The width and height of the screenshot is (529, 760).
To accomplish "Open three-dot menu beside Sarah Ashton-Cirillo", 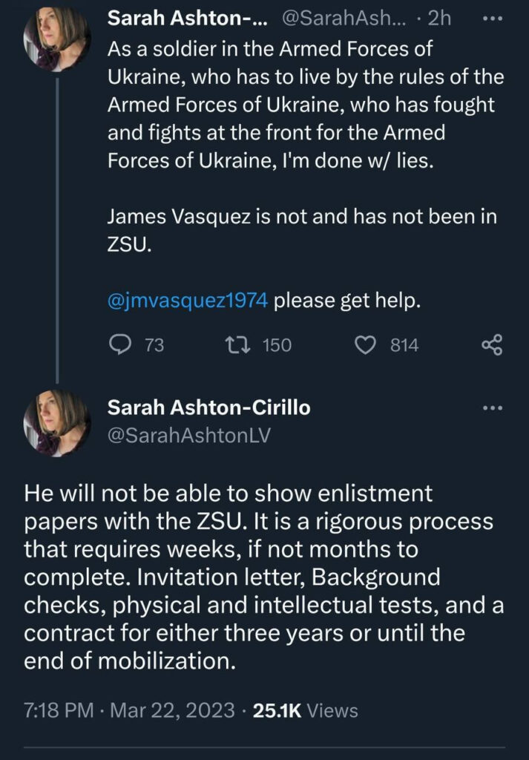I will tap(493, 407).
